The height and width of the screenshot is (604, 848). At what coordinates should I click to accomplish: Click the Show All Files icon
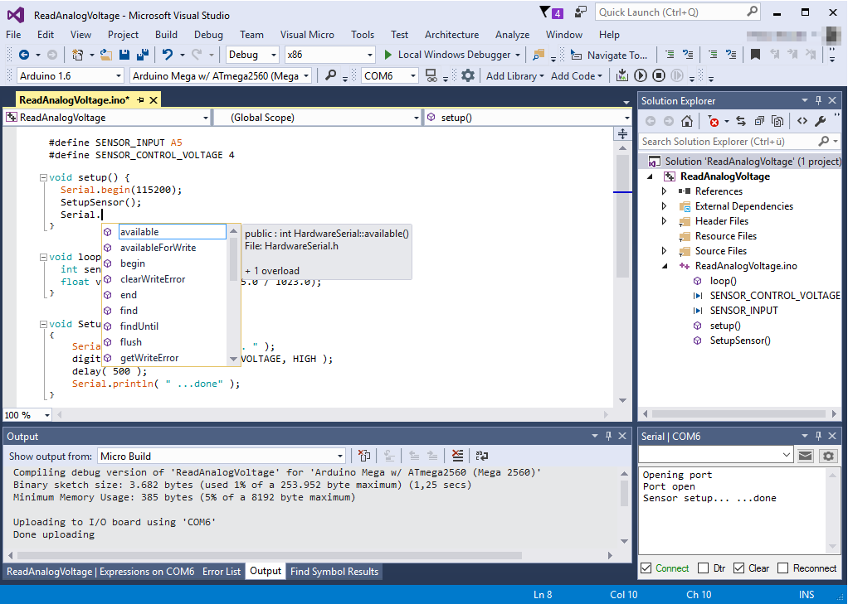click(x=777, y=121)
